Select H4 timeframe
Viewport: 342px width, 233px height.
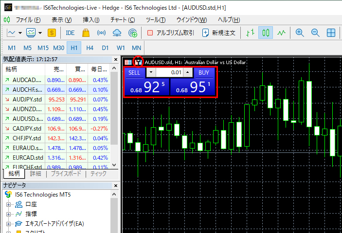90,48
